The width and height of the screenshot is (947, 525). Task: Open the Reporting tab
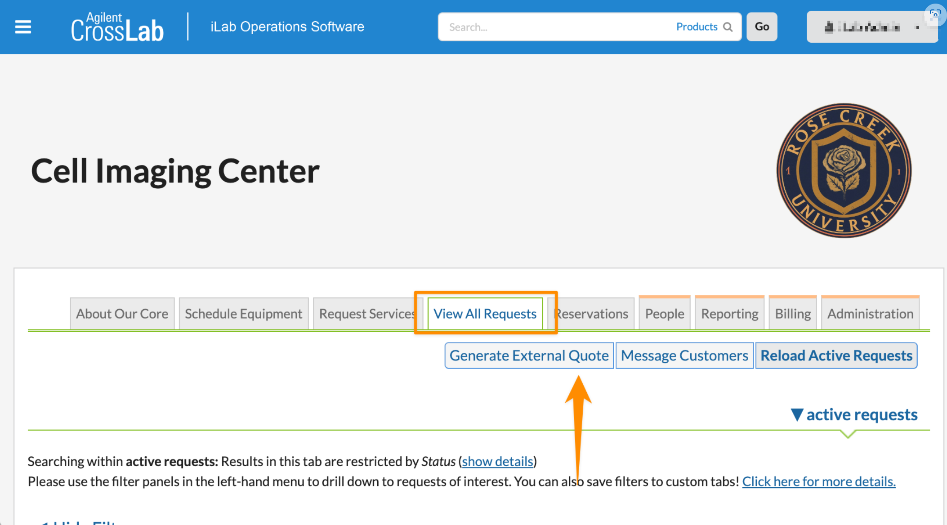tap(729, 314)
